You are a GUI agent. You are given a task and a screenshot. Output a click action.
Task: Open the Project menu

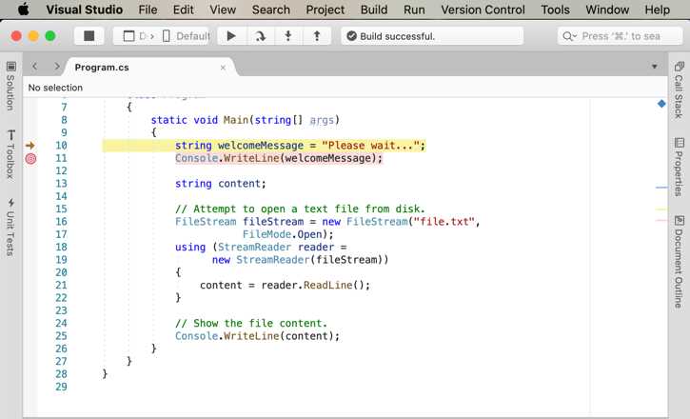point(325,10)
